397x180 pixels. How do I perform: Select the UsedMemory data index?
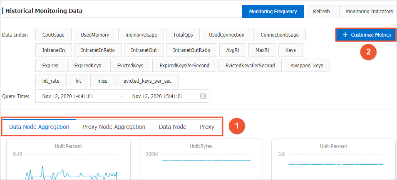[95, 35]
